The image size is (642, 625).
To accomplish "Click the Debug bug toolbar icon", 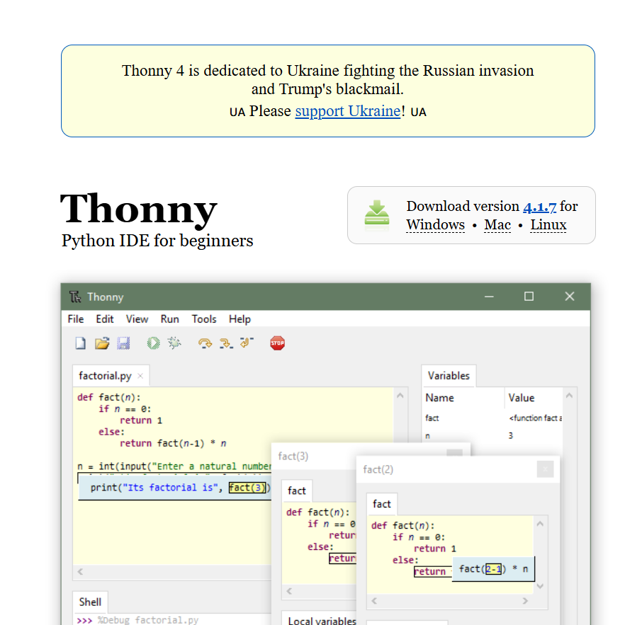I will point(174,343).
